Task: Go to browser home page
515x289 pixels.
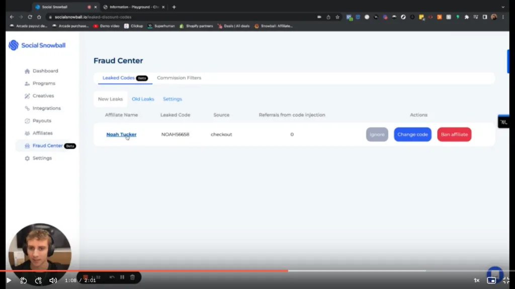Action: (x=39, y=17)
